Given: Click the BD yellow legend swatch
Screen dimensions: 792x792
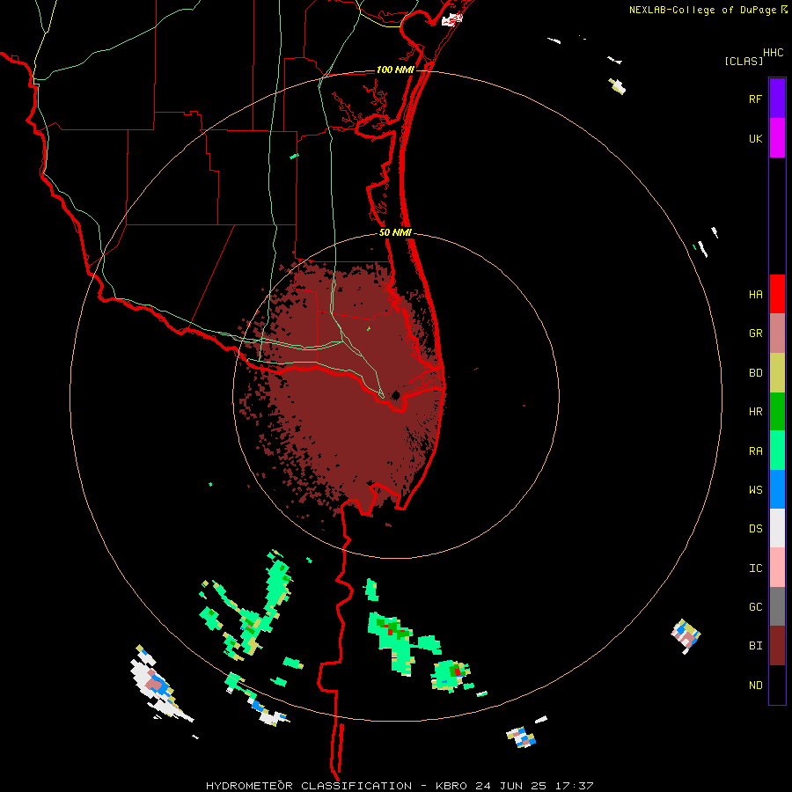Looking at the screenshot, I should pyautogui.click(x=777, y=373).
